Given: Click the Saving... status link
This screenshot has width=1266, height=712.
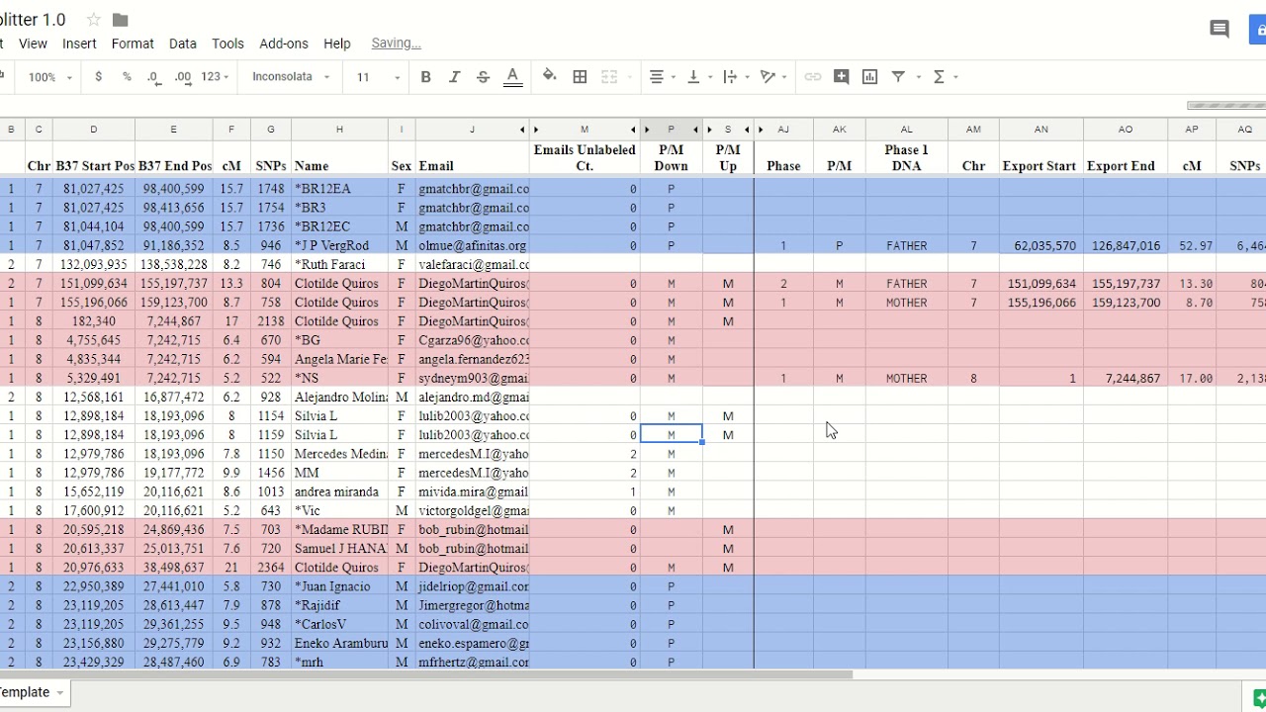Looking at the screenshot, I should 396,44.
